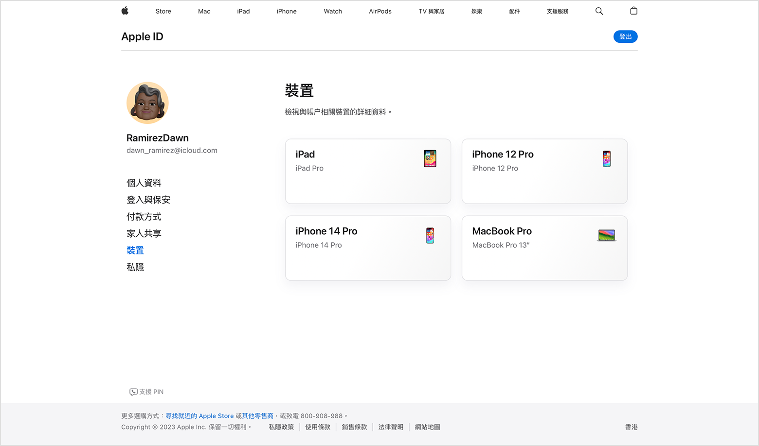Open the Watch navigation menu item
The width and height of the screenshot is (759, 446).
coord(333,11)
